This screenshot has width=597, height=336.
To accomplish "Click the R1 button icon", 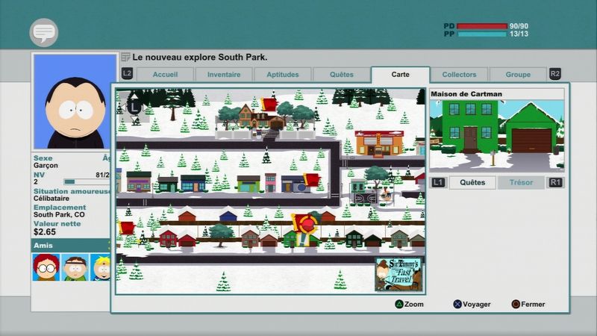I will pos(555,182).
